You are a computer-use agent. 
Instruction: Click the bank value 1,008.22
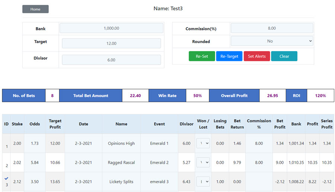click(296, 182)
